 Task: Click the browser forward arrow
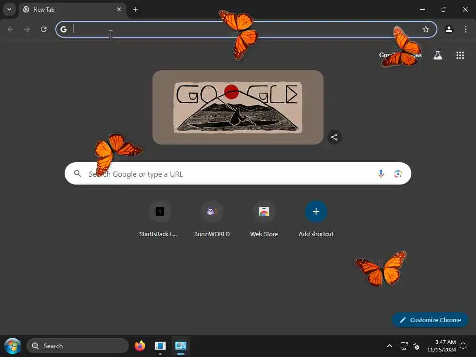pos(27,29)
